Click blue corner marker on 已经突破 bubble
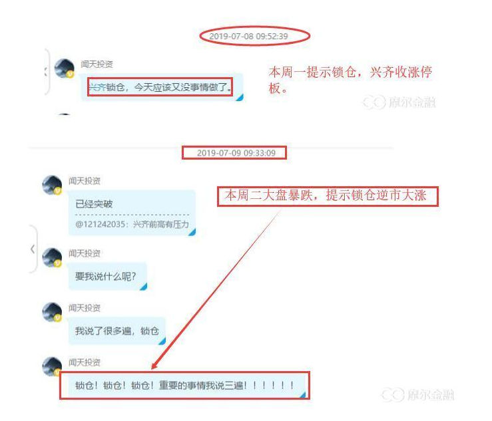 tap(192, 232)
